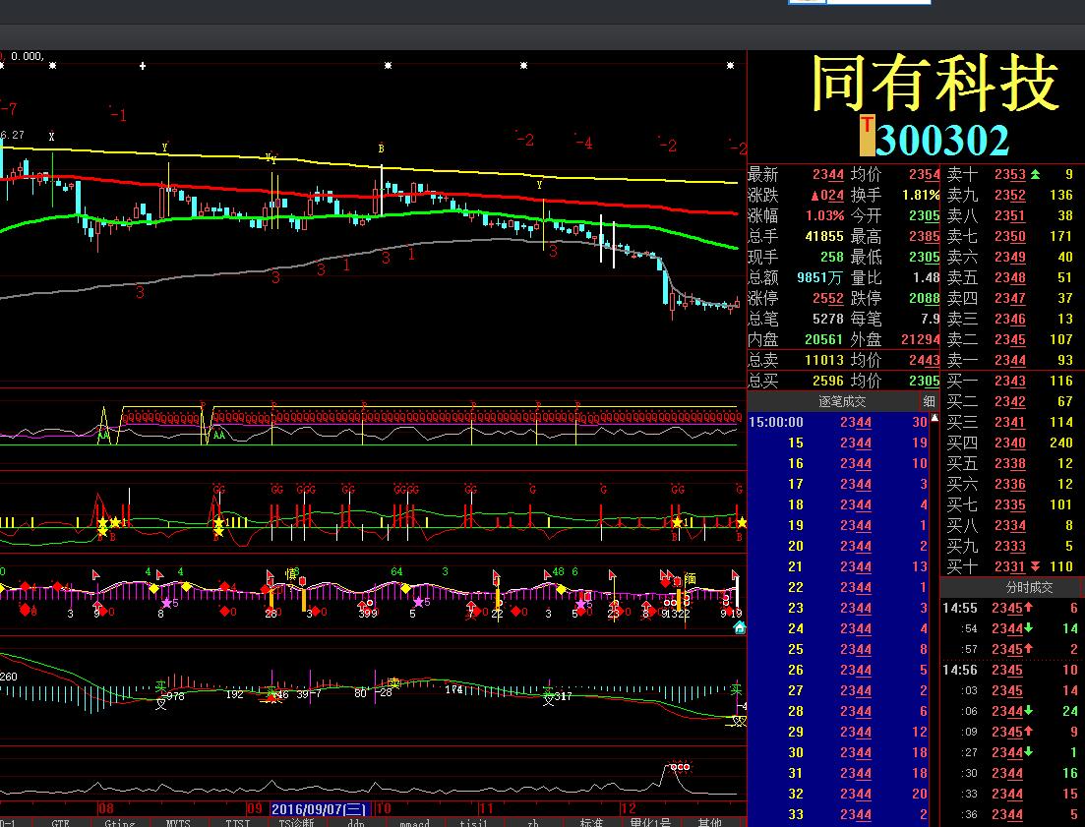Switch to the zb indicator tab
The image size is (1085, 827).
[x=533, y=822]
